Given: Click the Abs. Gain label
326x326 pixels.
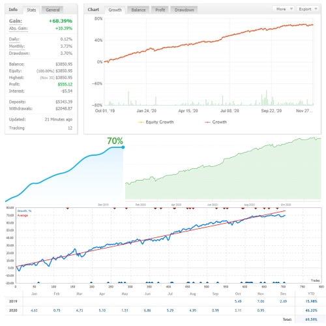Looking at the screenshot, I should click(18, 28).
